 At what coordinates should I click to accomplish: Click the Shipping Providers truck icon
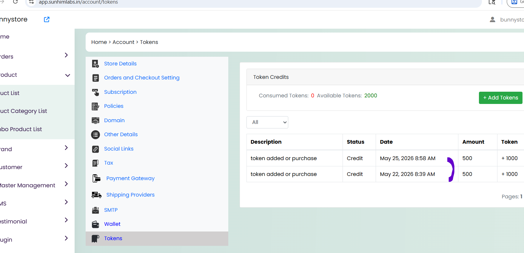click(96, 195)
